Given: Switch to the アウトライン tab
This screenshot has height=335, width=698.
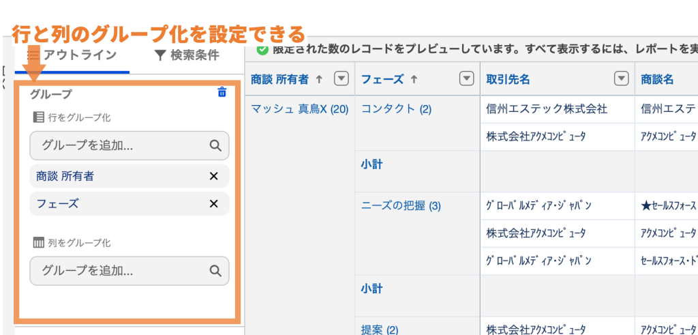Looking at the screenshot, I should pyautogui.click(x=72, y=56).
